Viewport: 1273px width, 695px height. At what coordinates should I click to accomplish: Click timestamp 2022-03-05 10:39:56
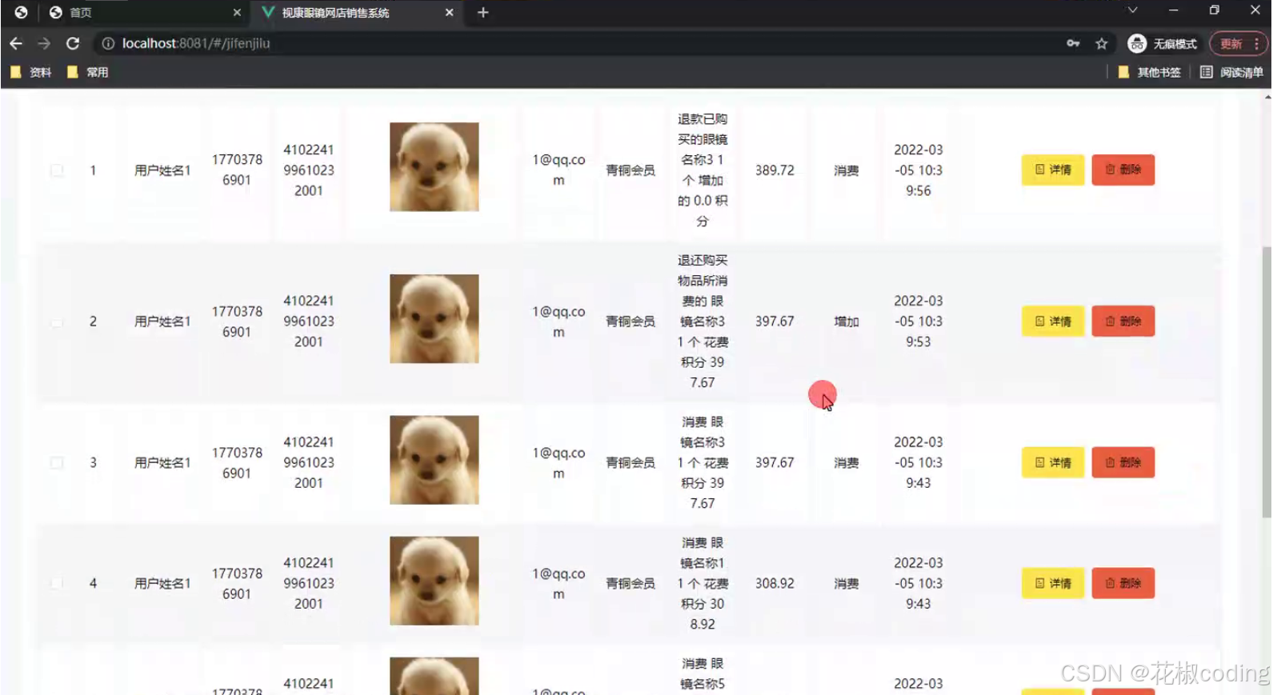pos(918,170)
